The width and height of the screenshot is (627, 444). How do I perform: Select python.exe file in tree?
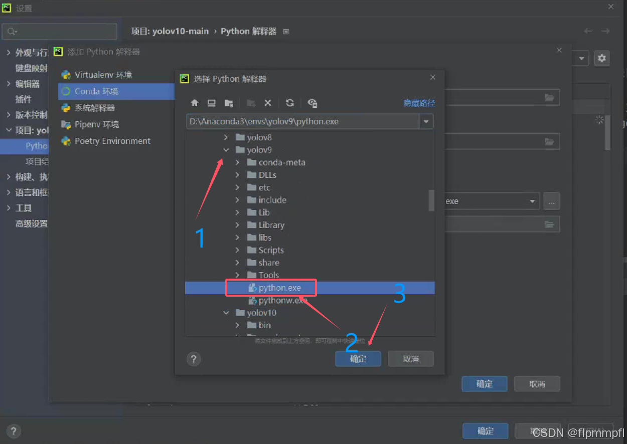click(309, 288)
